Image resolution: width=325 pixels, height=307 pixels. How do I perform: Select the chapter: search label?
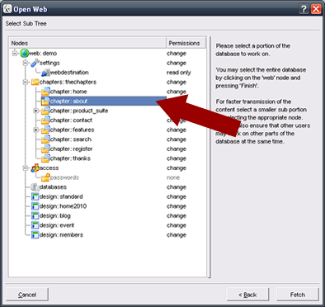[x=71, y=139]
